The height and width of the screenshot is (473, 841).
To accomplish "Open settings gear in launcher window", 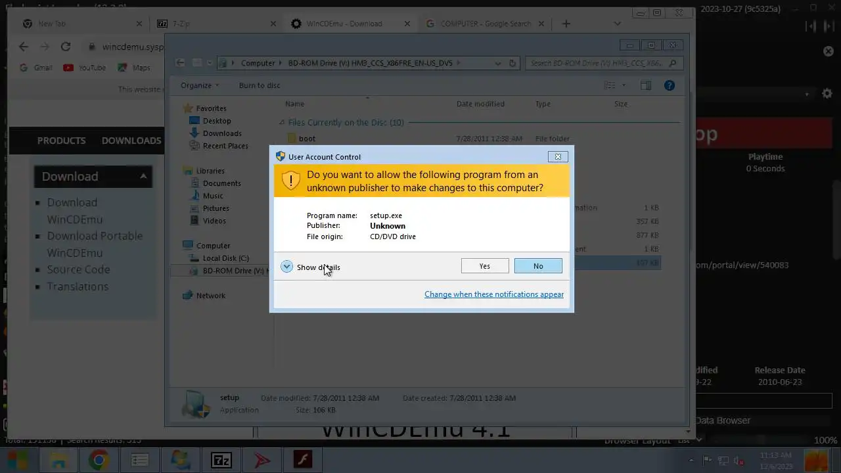I will click(x=827, y=94).
